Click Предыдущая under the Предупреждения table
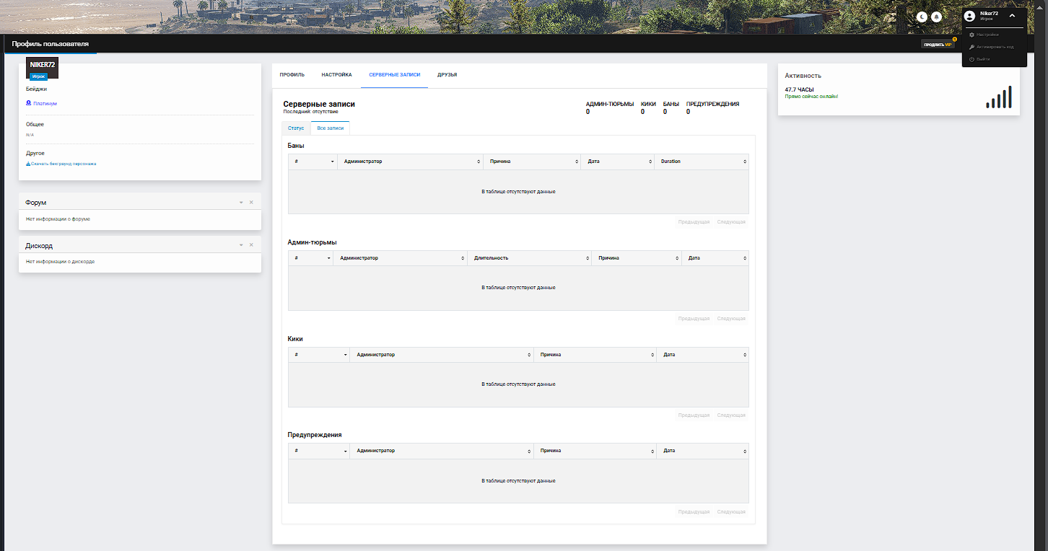Image resolution: width=1048 pixels, height=551 pixels. click(x=694, y=512)
